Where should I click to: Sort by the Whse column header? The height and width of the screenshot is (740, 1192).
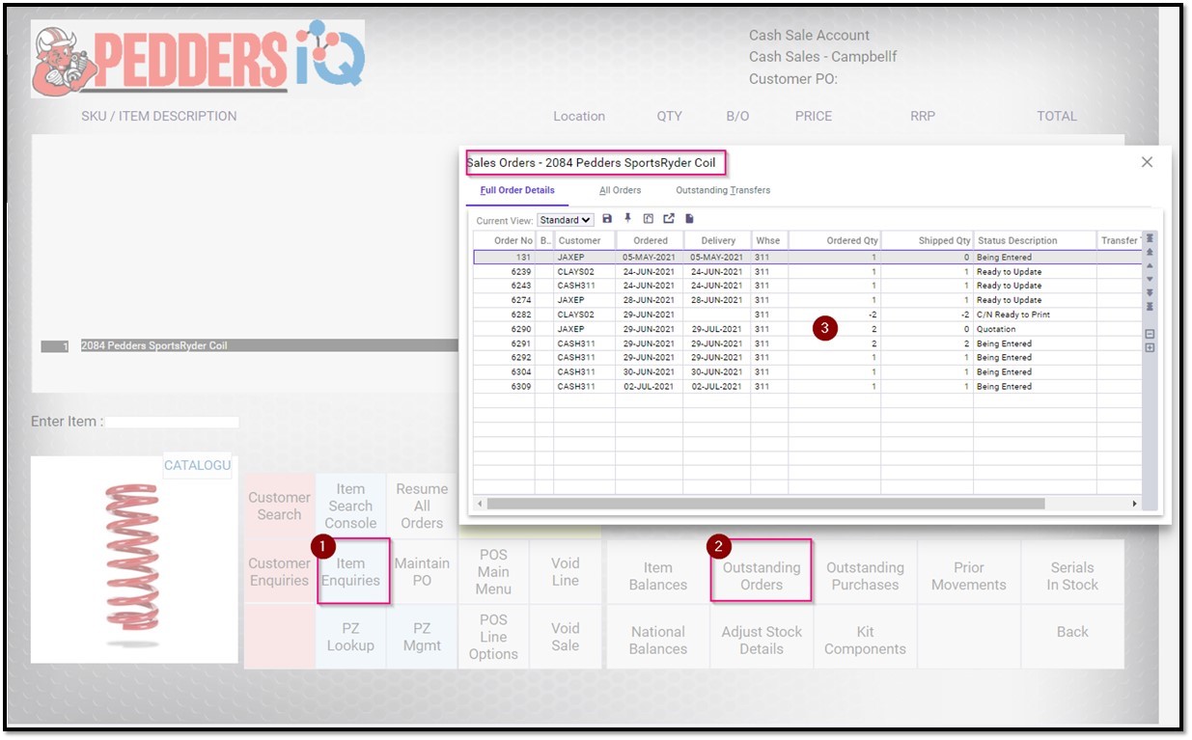coord(769,240)
